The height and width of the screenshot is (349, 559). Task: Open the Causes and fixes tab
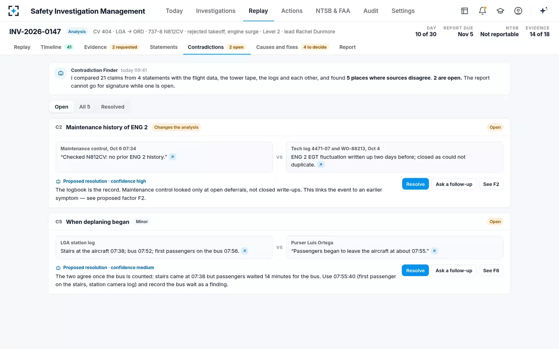(293, 47)
